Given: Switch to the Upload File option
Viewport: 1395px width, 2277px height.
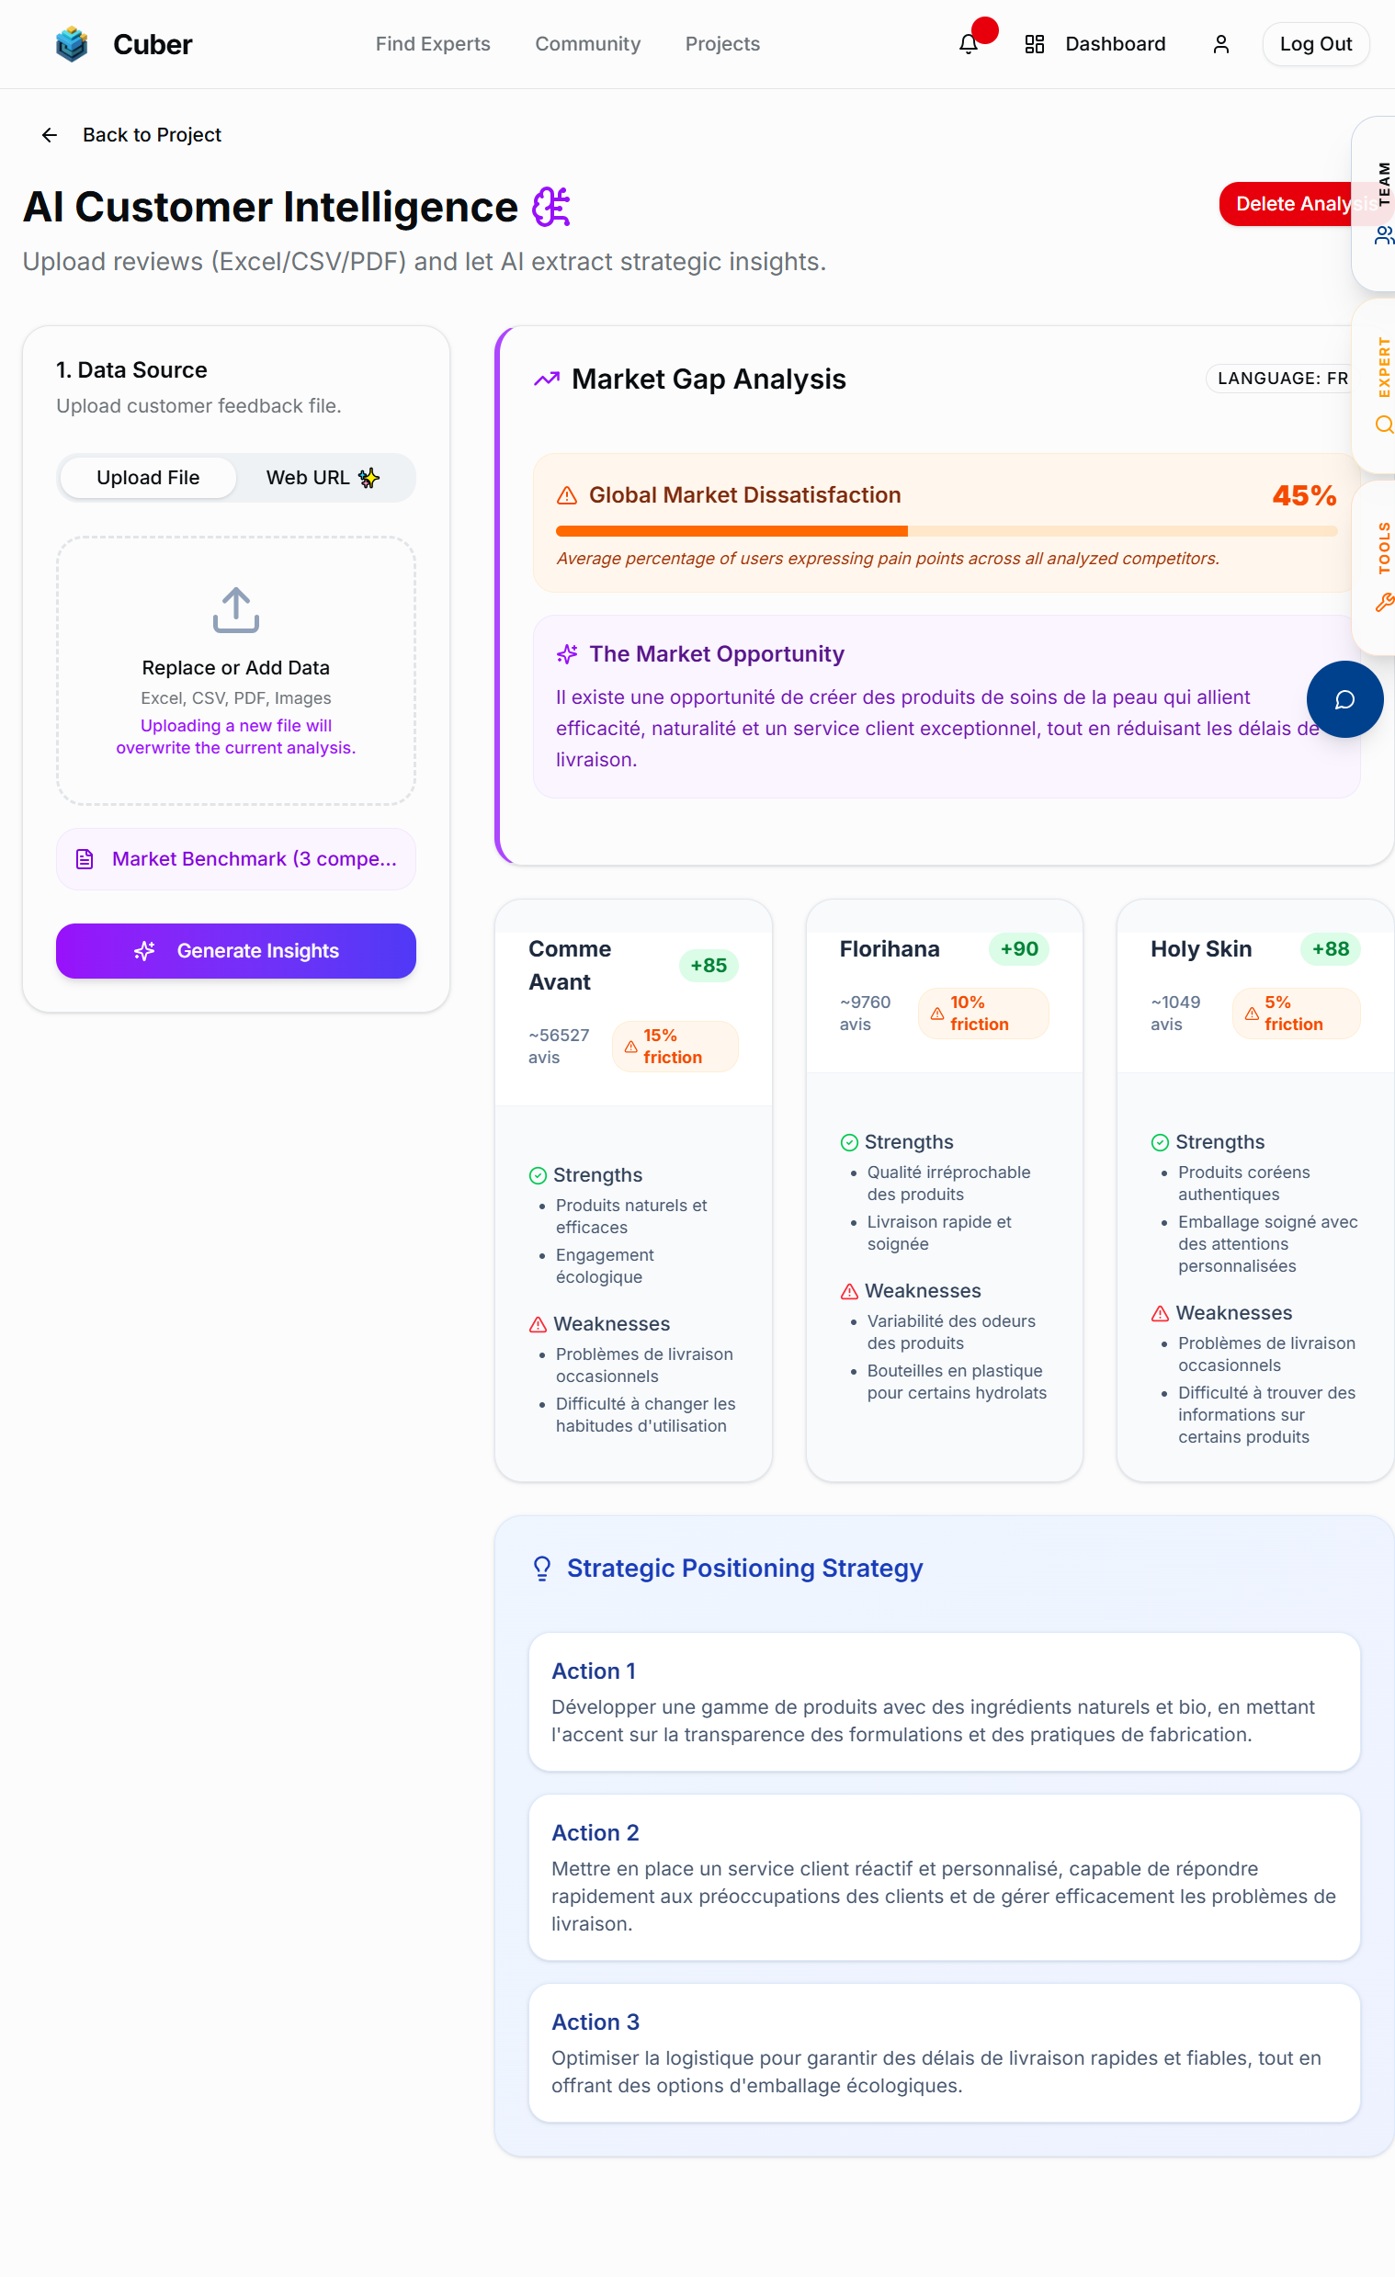Looking at the screenshot, I should (148, 478).
